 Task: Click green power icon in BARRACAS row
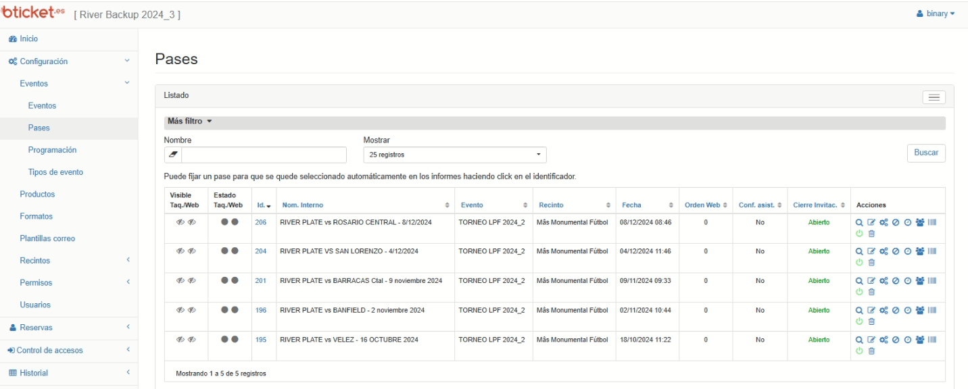tap(859, 292)
